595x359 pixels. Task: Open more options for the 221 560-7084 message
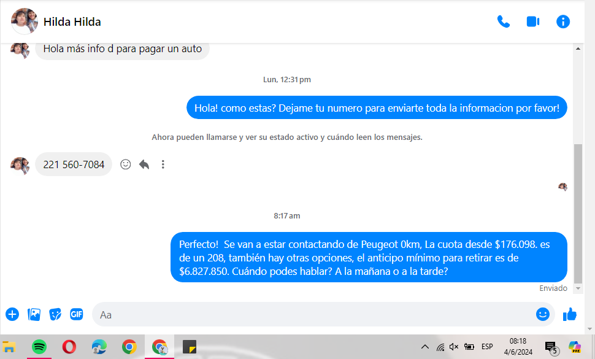pos(163,164)
